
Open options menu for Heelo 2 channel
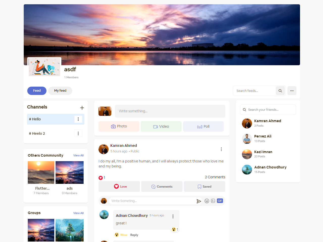(x=78, y=133)
